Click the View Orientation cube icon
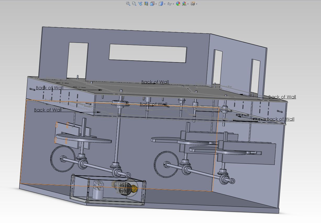This screenshot has width=321, height=223. (x=152, y=4)
